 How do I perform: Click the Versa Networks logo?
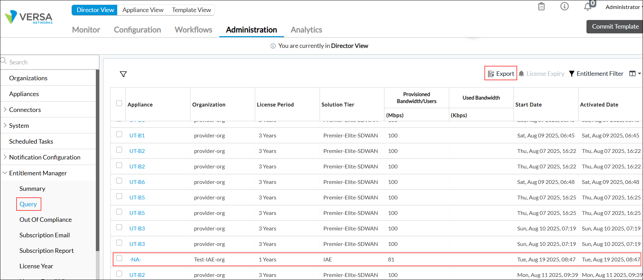tap(29, 17)
